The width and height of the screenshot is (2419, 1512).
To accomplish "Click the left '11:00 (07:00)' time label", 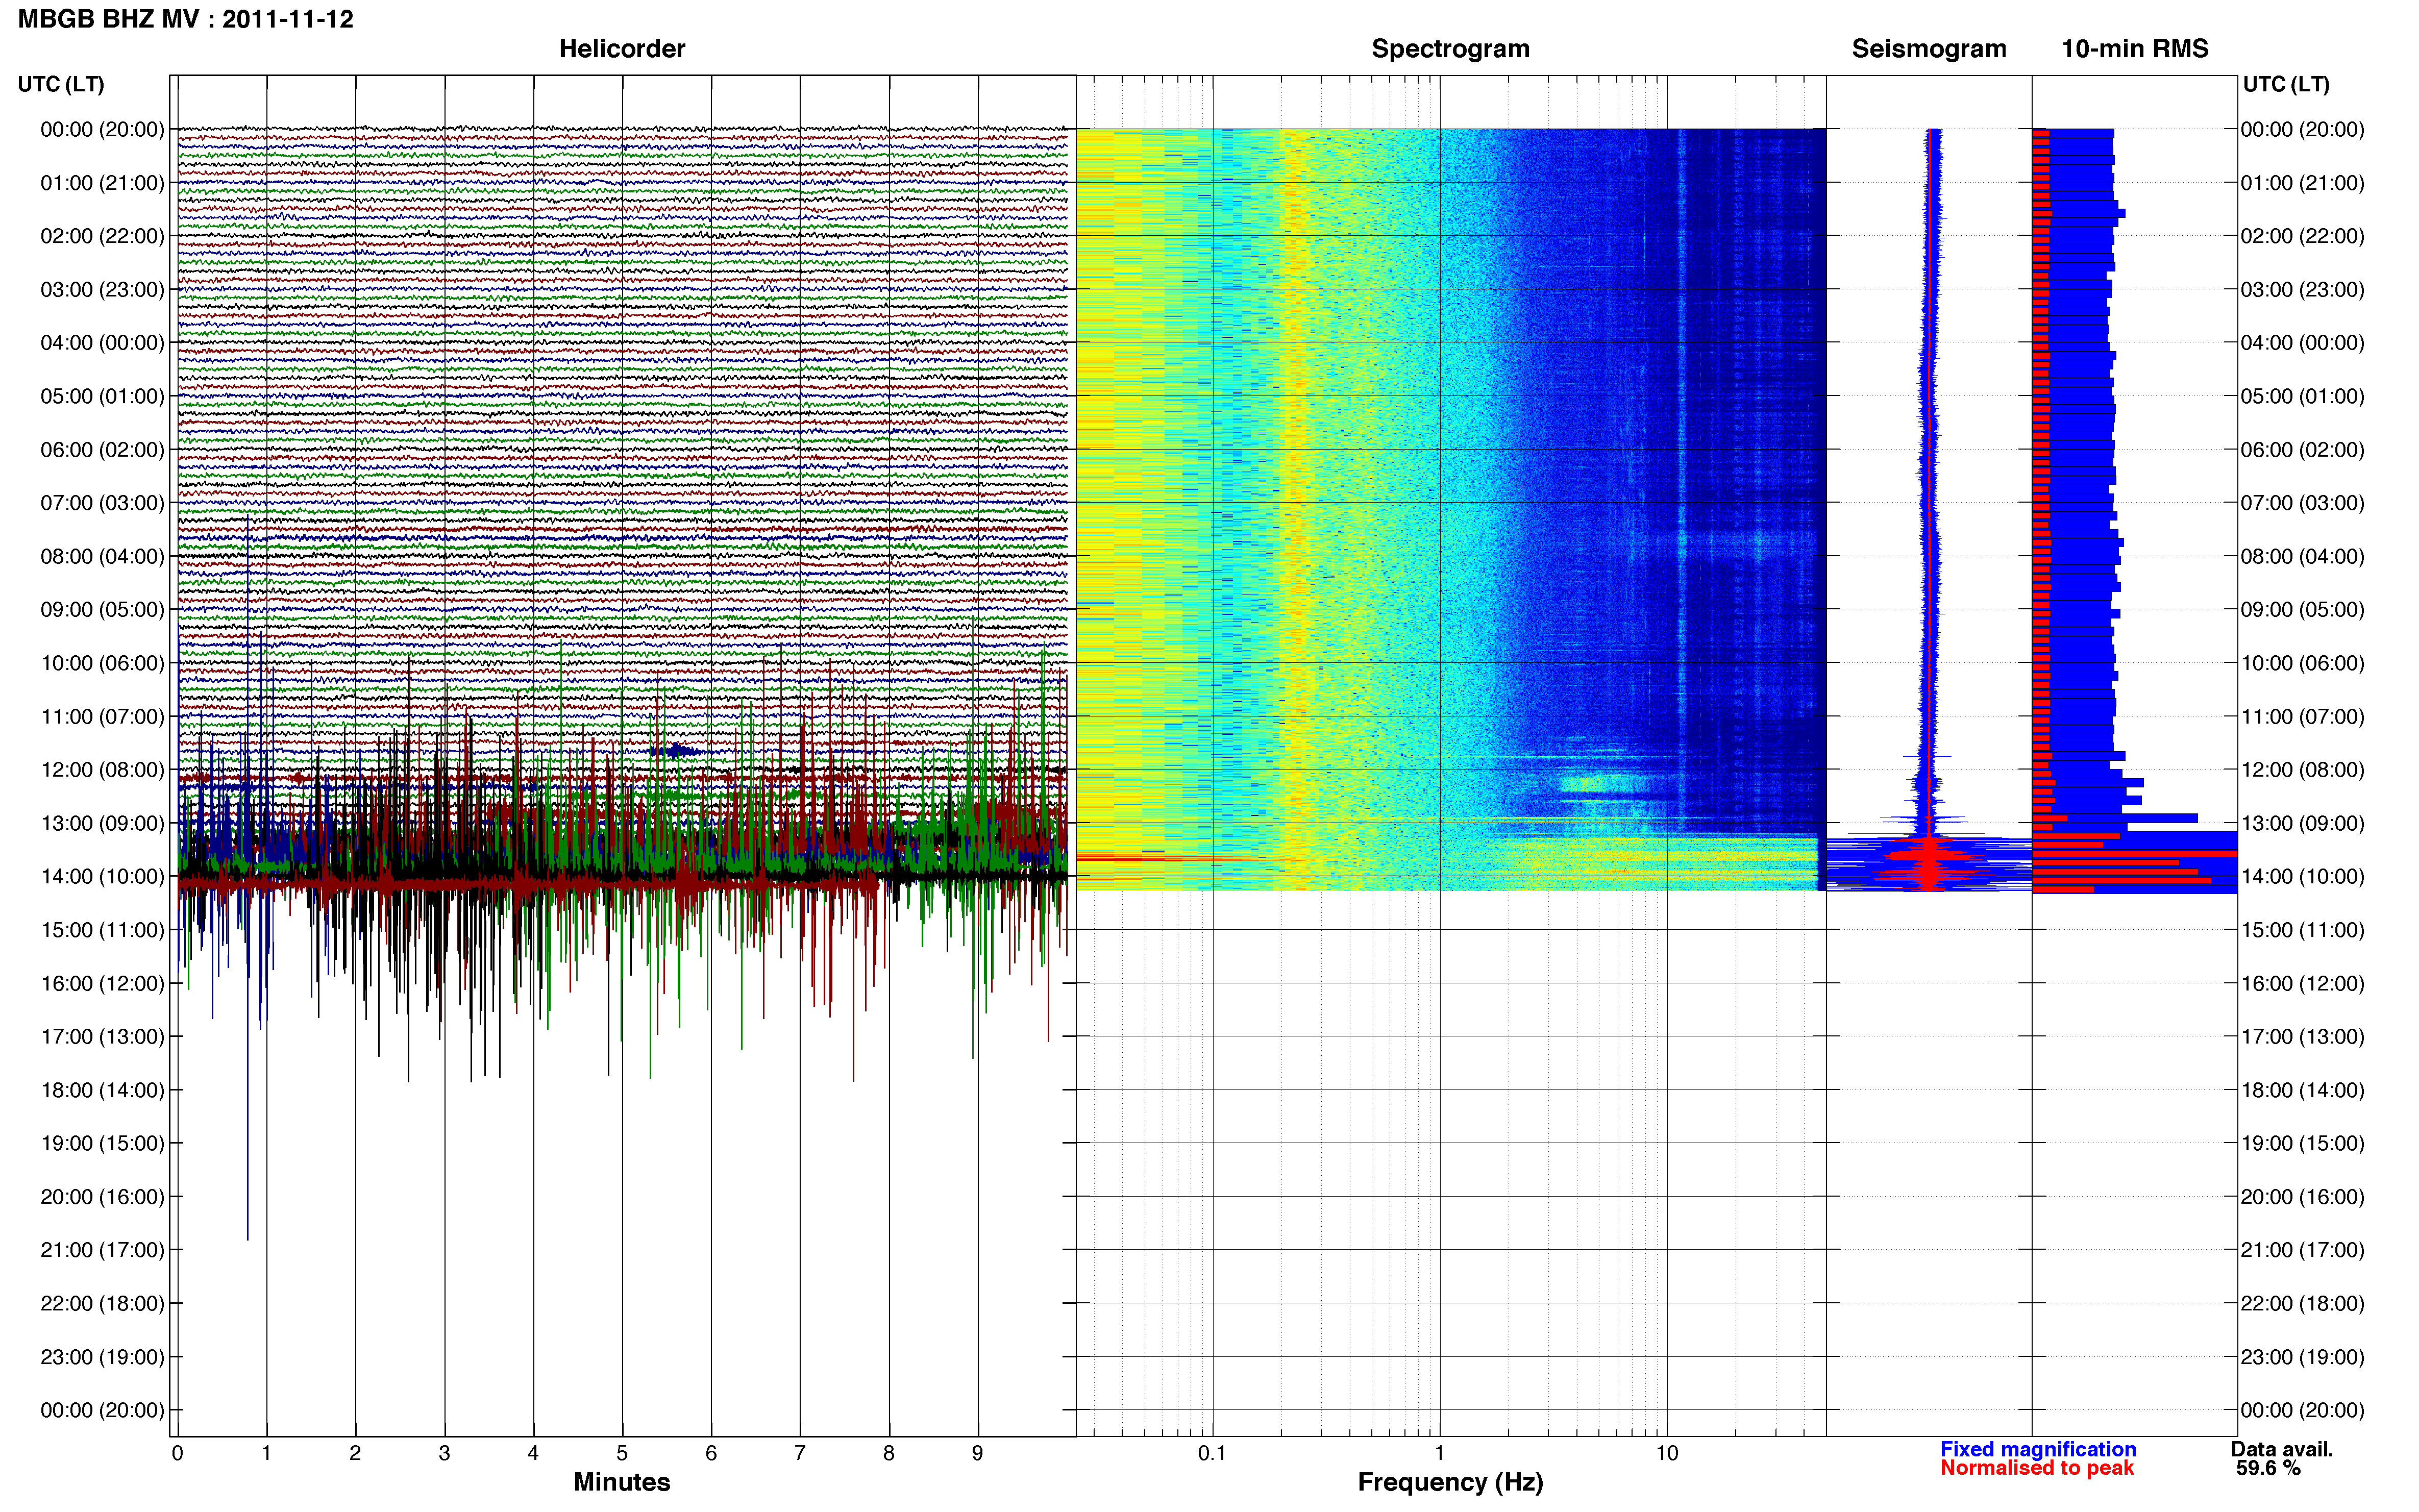I will click(102, 716).
